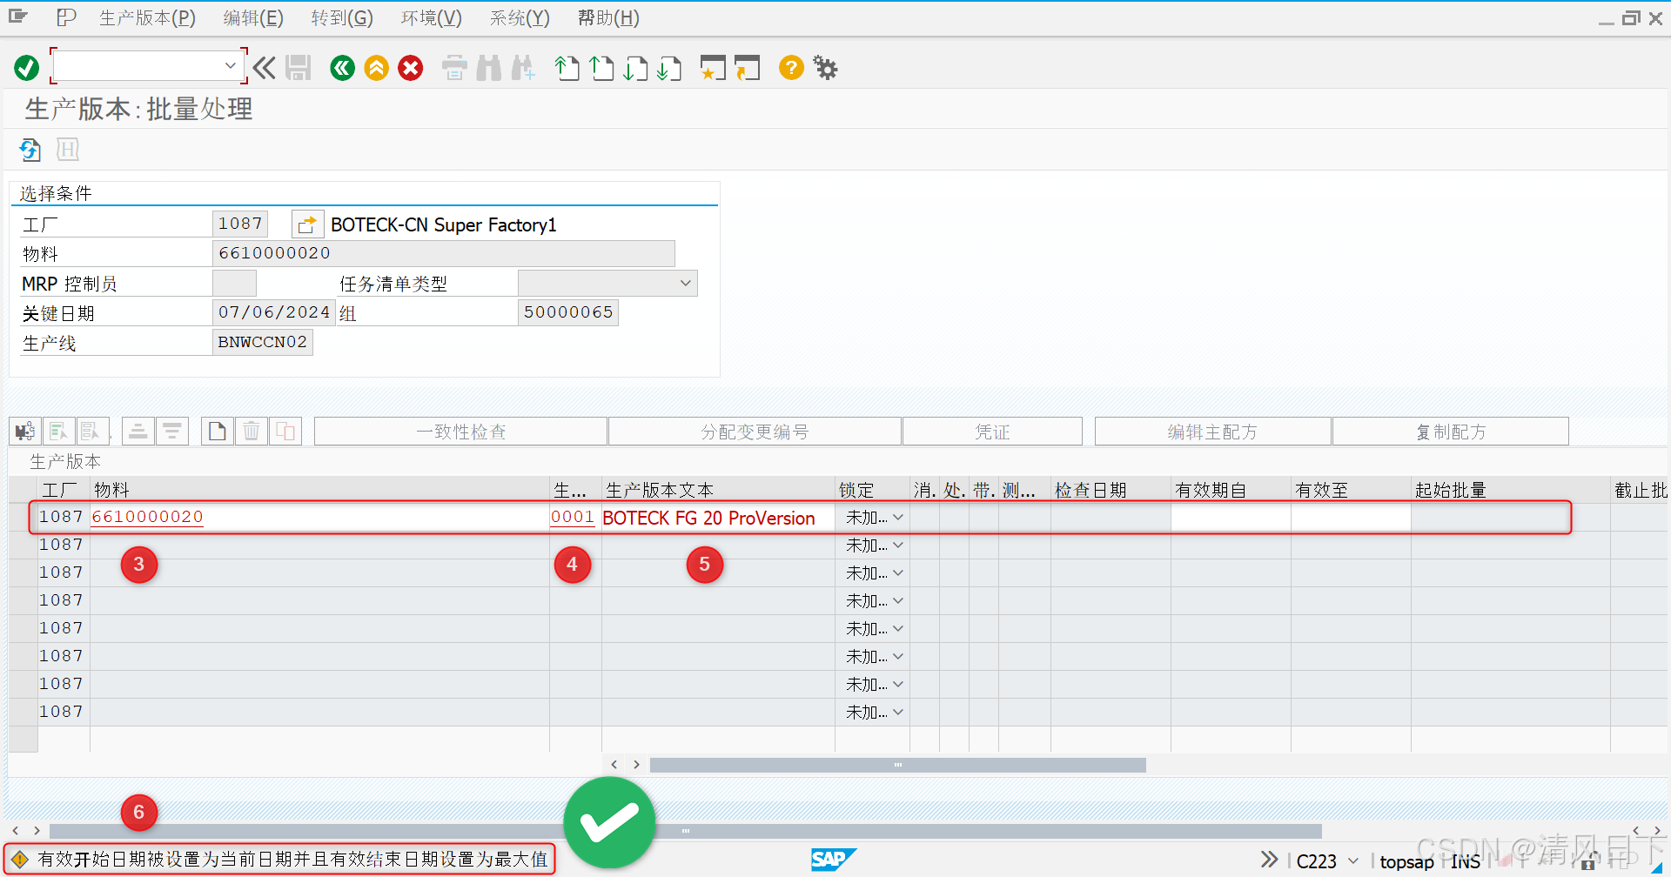Click the Print icon in toolbar
Image resolution: width=1671 pixels, height=877 pixels.
pos(454,68)
